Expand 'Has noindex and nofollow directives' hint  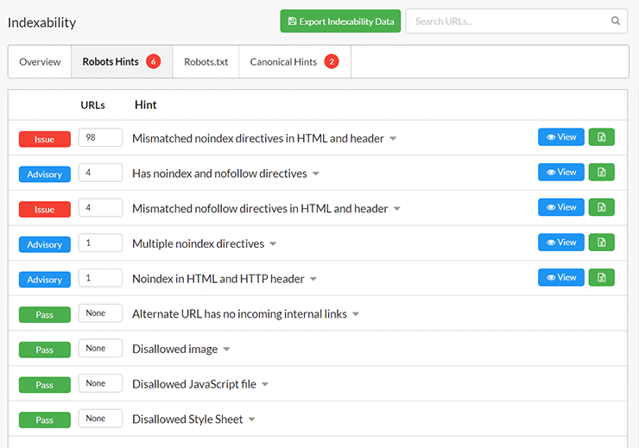(316, 174)
